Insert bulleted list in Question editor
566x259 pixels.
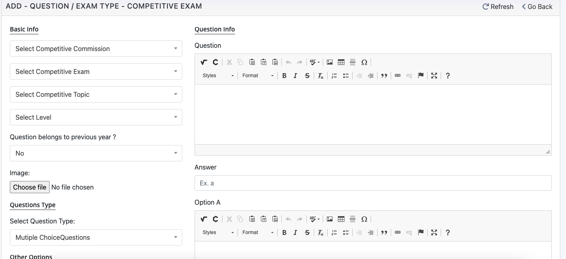tap(346, 76)
